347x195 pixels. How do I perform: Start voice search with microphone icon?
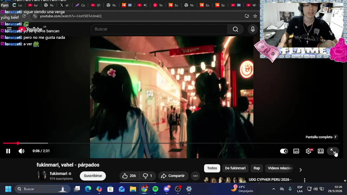click(x=253, y=29)
